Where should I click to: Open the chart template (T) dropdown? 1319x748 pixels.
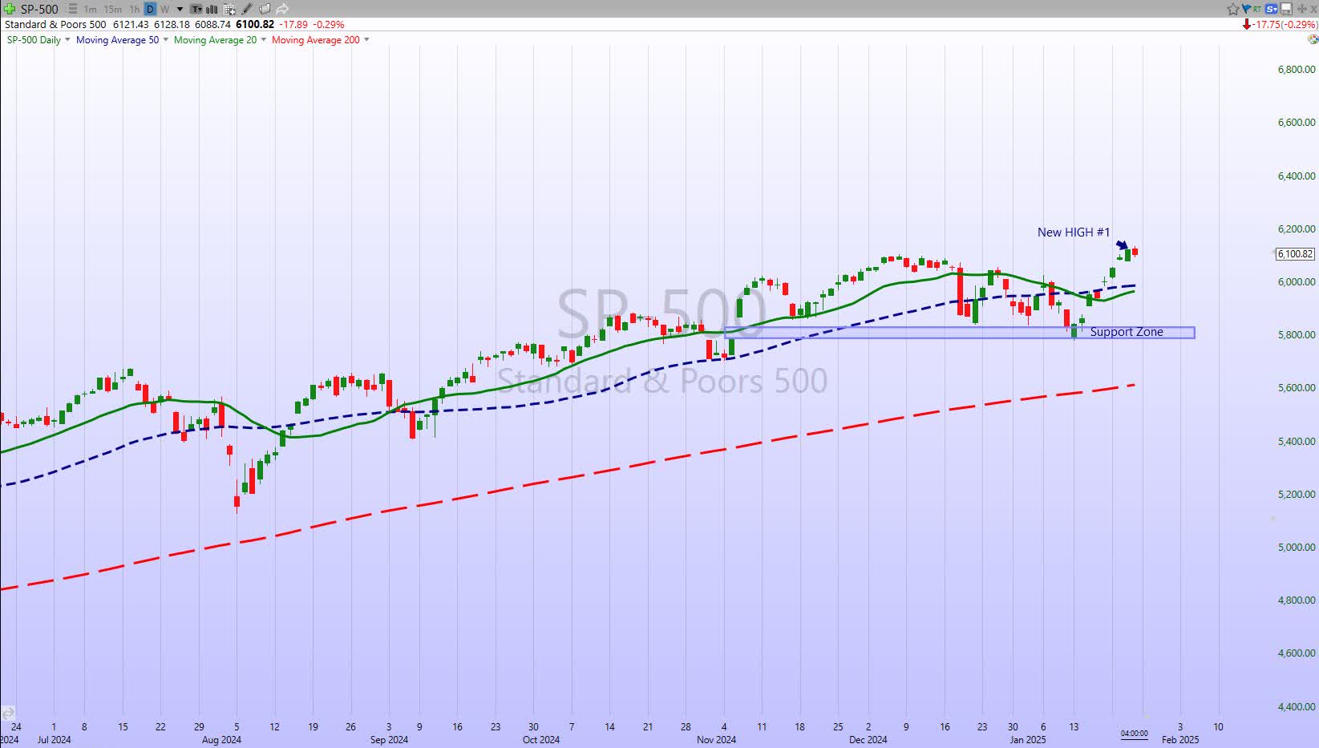tap(197, 10)
